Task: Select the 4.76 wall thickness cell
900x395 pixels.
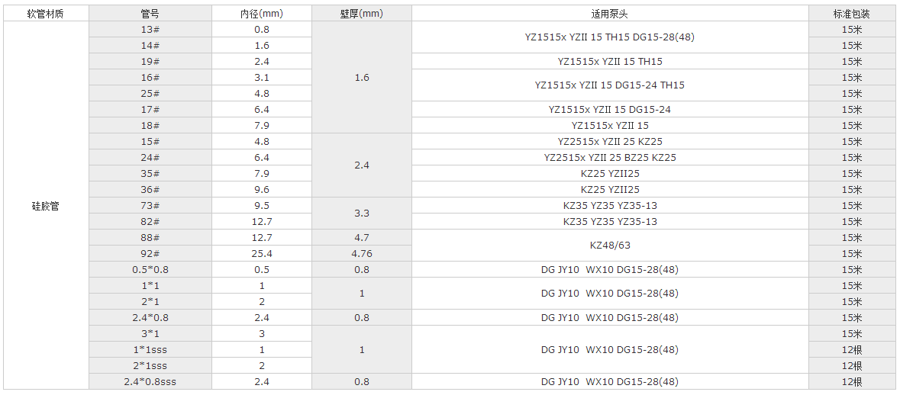Action: click(361, 254)
